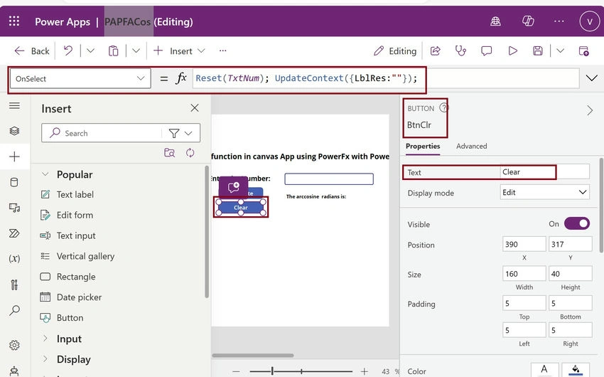Undo the last action
This screenshot has height=377, width=604.
point(68,51)
